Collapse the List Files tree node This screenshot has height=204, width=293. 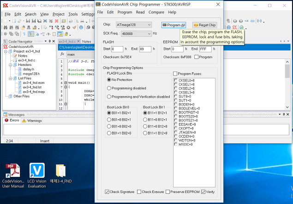coord(11,78)
